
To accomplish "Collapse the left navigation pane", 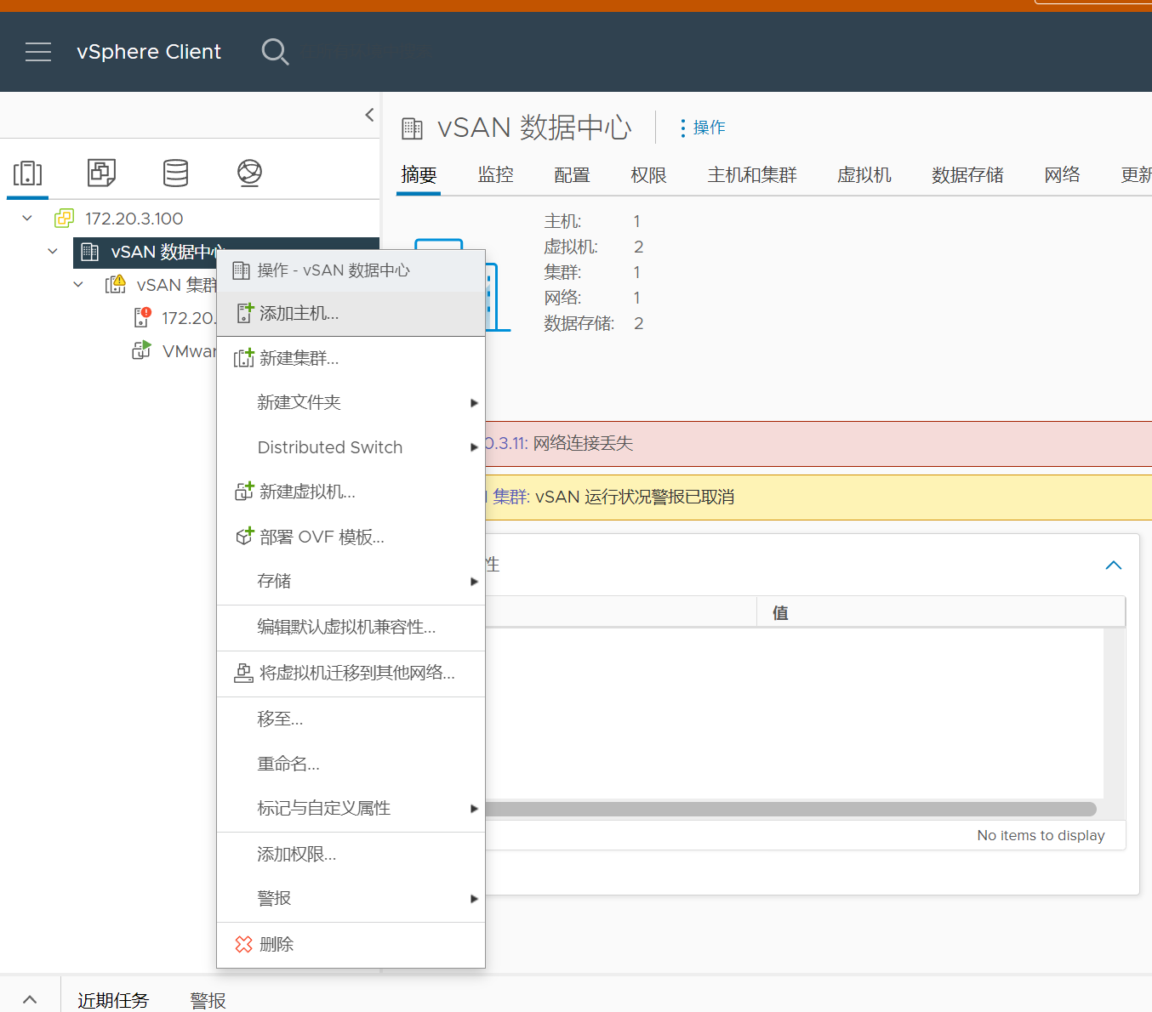I will pyautogui.click(x=369, y=115).
